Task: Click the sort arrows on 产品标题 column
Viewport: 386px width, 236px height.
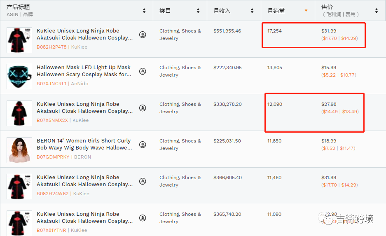Action: point(144,11)
